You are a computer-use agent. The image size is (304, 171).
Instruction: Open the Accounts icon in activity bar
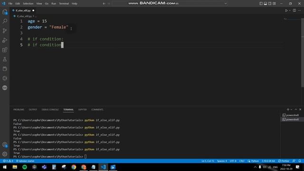coord(5,144)
